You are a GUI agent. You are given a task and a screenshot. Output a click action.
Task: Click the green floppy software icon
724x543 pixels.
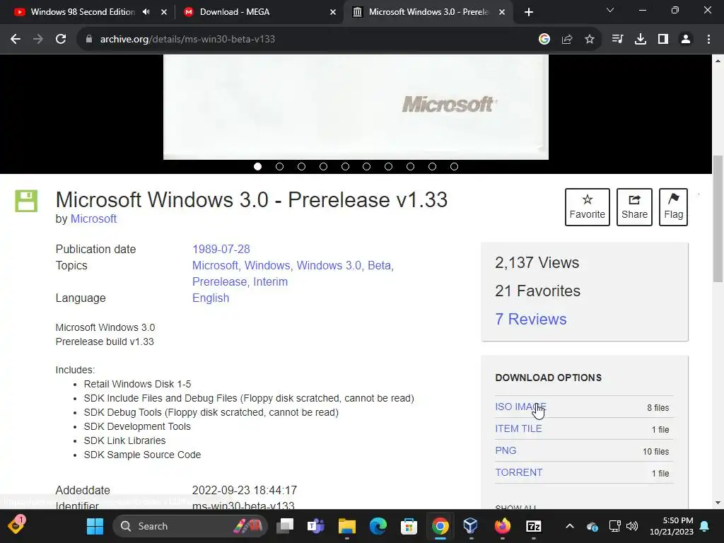(26, 202)
